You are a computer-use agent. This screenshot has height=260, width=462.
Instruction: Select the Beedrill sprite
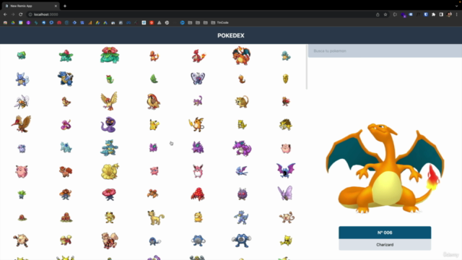(x=22, y=102)
